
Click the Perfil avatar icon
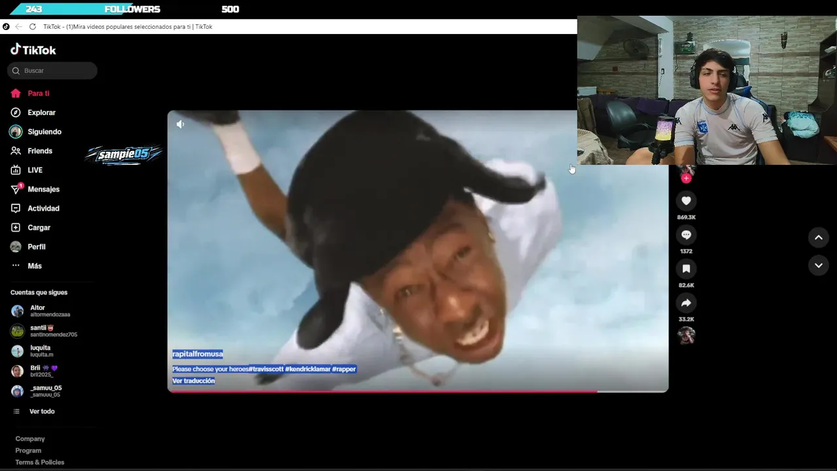click(x=16, y=247)
